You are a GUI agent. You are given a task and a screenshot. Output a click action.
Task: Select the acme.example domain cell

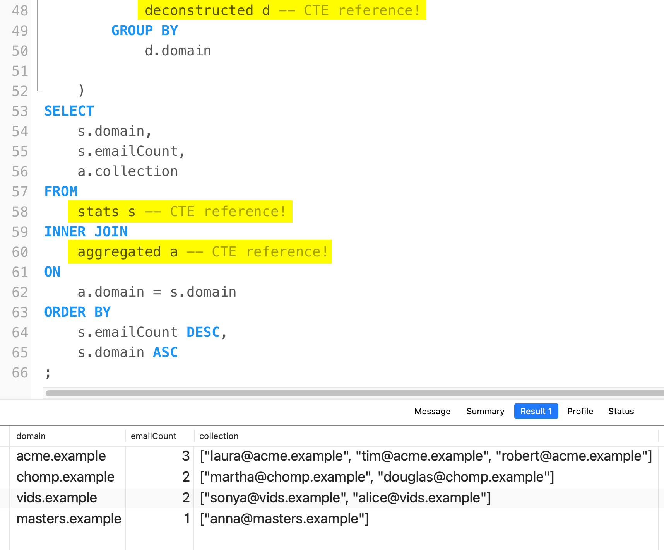tap(61, 456)
